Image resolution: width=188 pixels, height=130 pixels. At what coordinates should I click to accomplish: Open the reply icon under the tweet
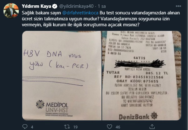tap(25, 127)
